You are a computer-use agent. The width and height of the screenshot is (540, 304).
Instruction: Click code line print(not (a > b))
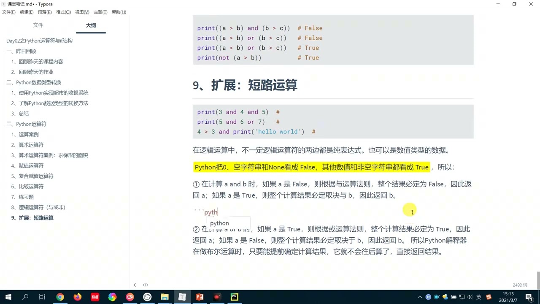229,58
